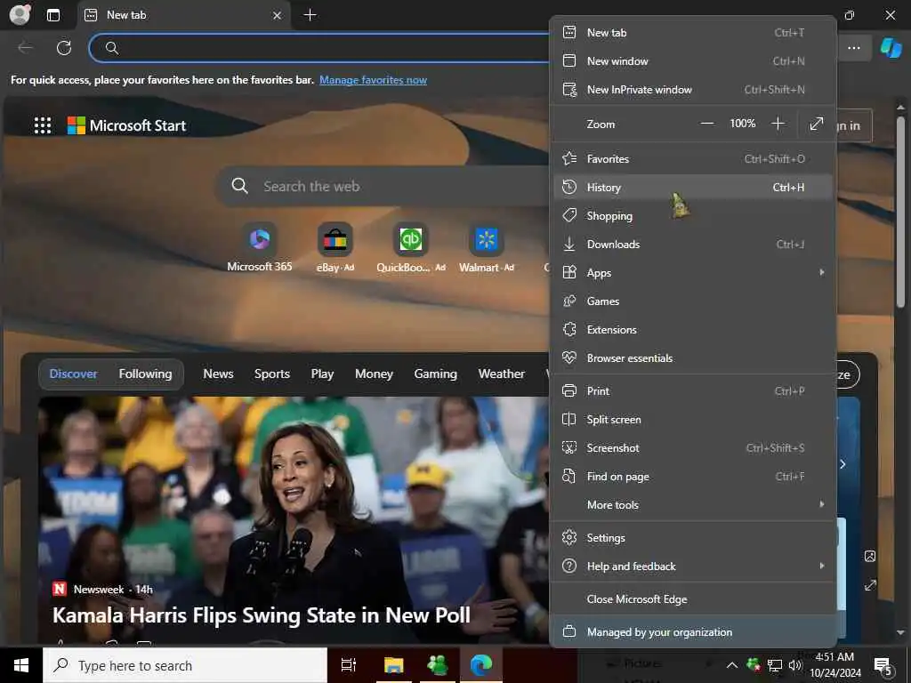Open Task View on the taskbar
The width and height of the screenshot is (911, 683).
point(349,665)
